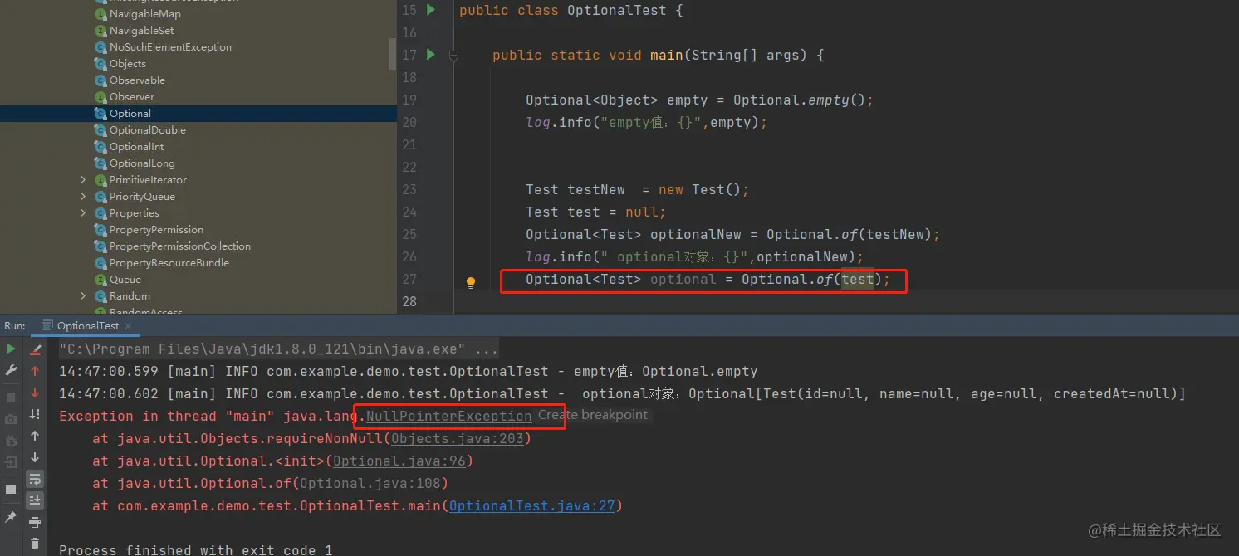This screenshot has width=1239, height=556.
Task: Click line number 23 in gutter
Action: coord(409,189)
